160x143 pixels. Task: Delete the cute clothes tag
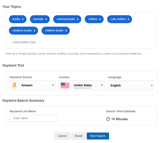[128, 19]
